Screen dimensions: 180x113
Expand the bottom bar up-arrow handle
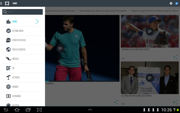tap(90, 110)
